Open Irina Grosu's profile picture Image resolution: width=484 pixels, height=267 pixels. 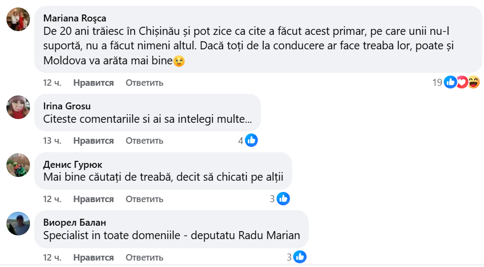click(18, 107)
